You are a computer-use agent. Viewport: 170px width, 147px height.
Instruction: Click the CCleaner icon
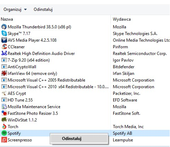click(x=4, y=47)
